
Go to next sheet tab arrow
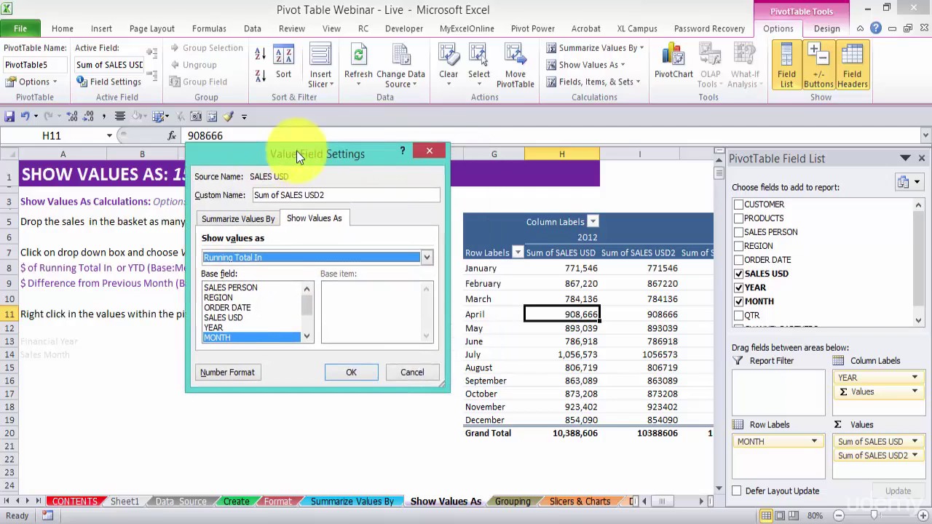(x=28, y=501)
